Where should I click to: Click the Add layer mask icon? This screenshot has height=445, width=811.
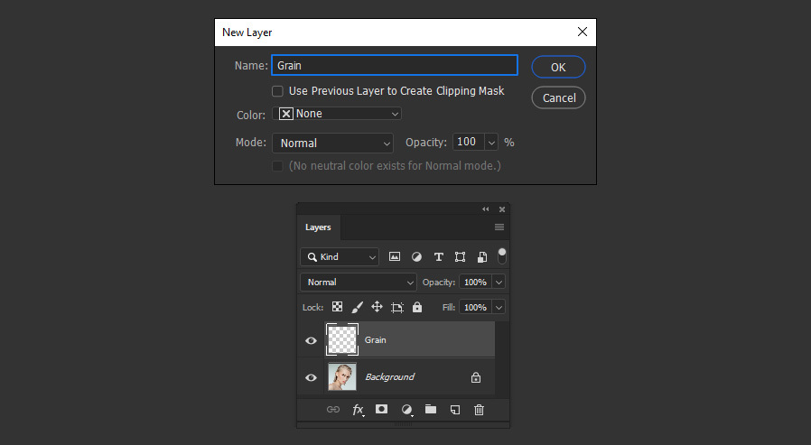(x=381, y=409)
